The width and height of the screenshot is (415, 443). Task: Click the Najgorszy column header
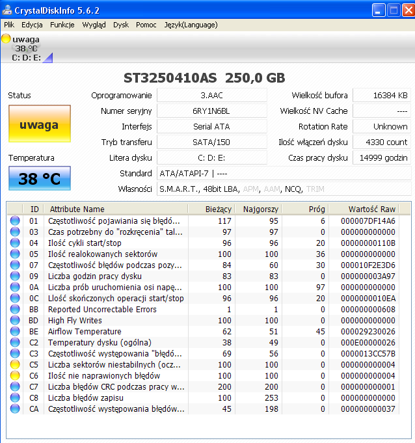[x=258, y=209]
